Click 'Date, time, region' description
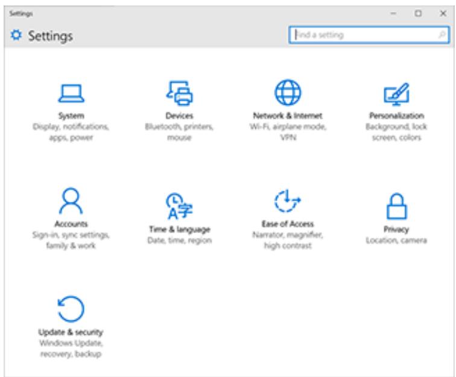The image size is (456, 377). 179,240
